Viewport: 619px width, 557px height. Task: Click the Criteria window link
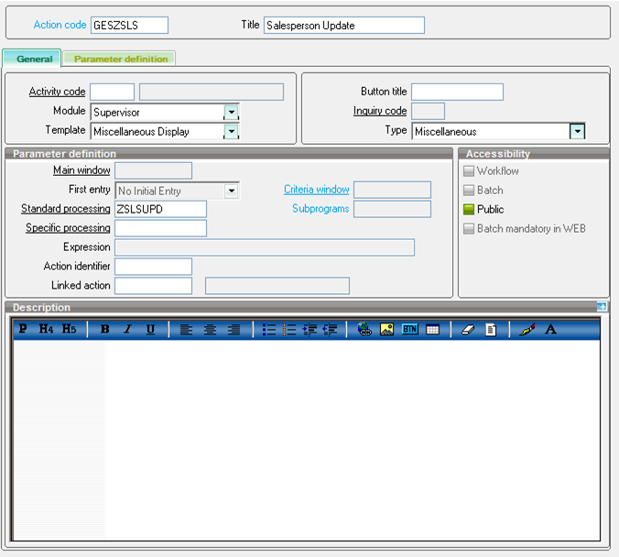[x=316, y=190]
